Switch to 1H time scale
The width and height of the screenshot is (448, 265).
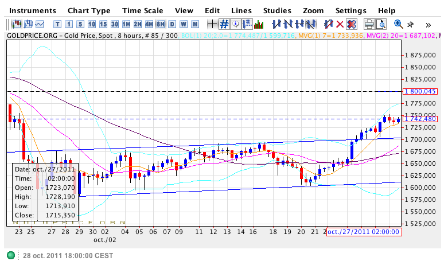coord(126,24)
